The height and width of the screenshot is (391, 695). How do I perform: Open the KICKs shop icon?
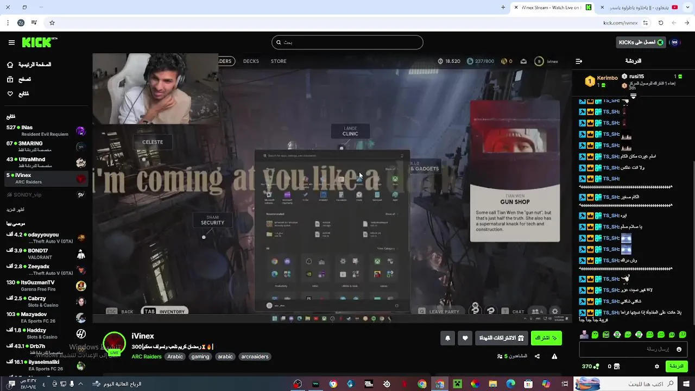617,367
